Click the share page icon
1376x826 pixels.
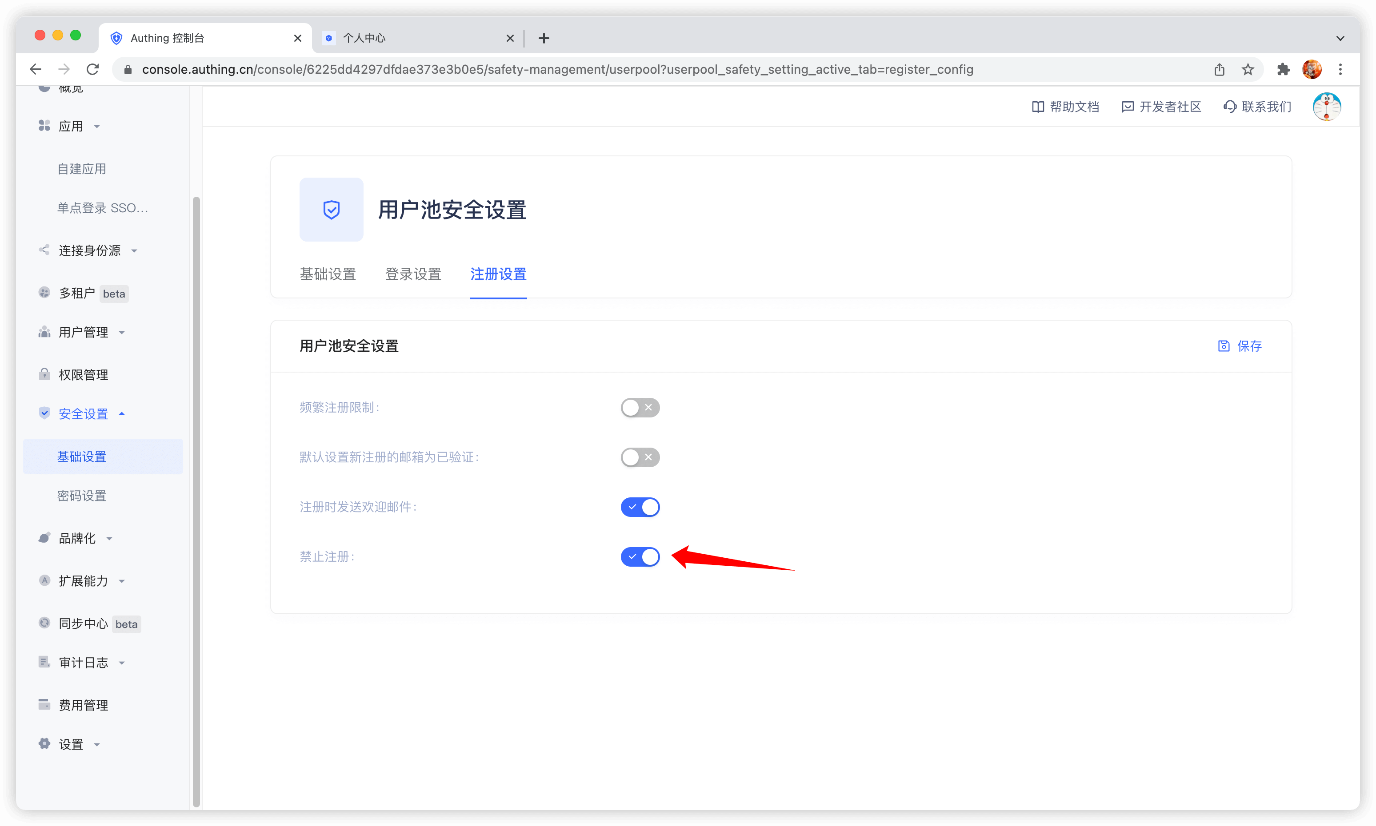(1220, 69)
